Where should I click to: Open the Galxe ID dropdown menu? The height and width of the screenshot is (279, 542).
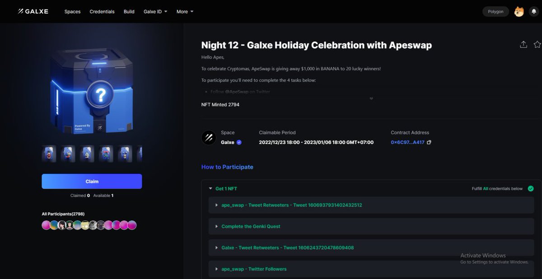155,11
